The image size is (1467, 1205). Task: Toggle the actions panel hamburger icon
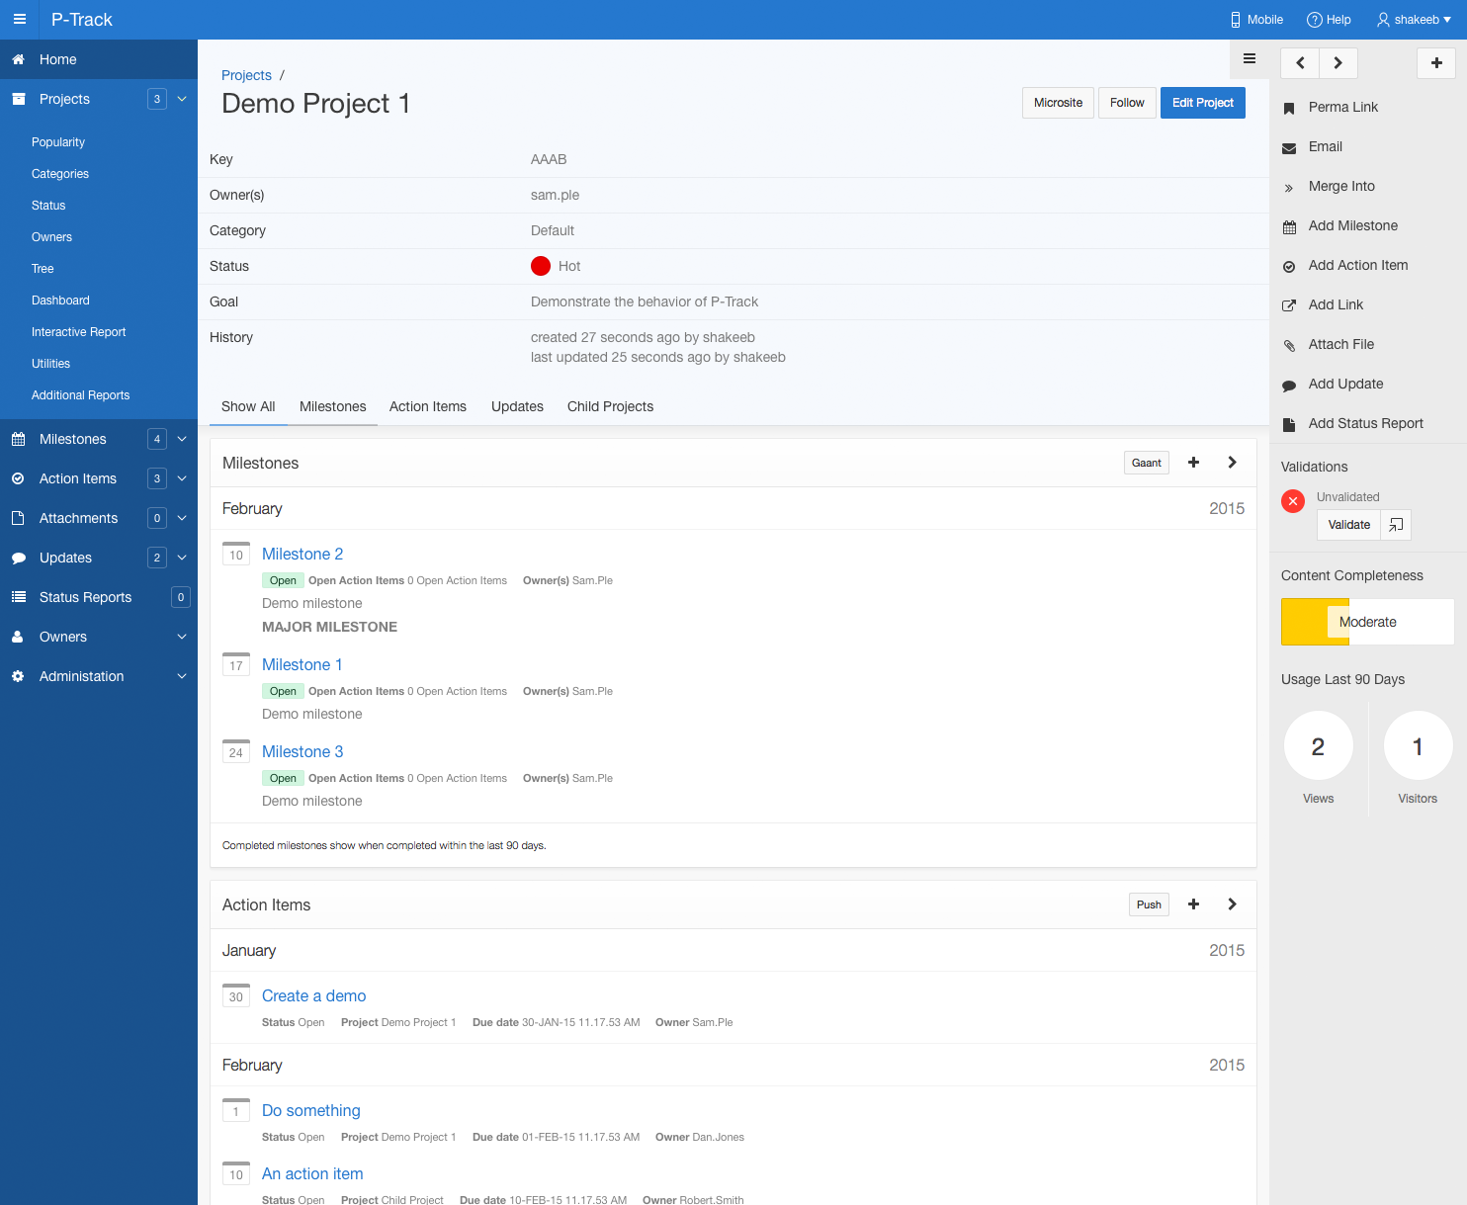click(1250, 59)
